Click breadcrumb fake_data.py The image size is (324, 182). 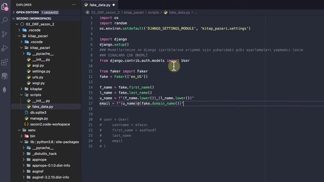[179, 12]
